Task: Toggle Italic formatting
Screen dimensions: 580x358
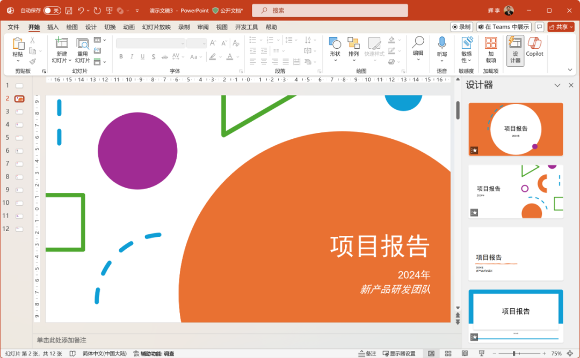Action: point(132,56)
